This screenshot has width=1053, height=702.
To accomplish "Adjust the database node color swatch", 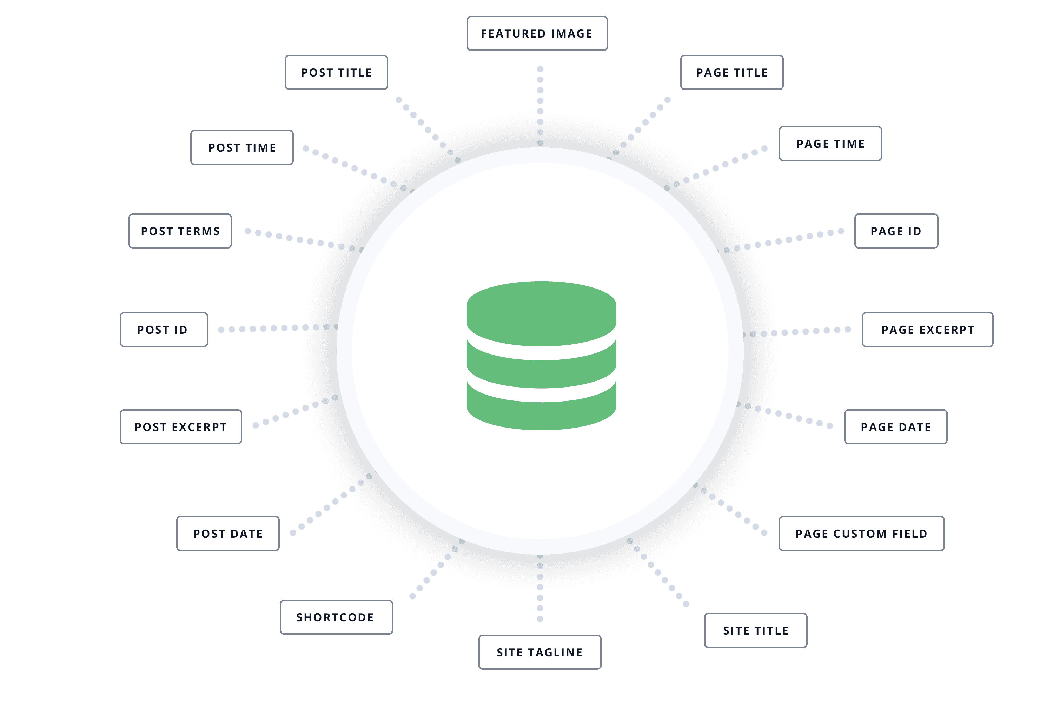I will tap(526, 350).
